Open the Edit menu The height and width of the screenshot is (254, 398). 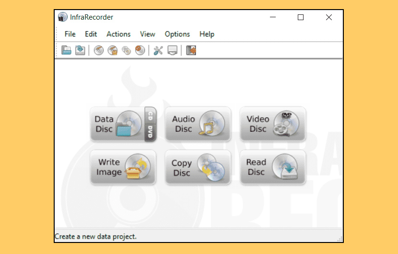[91, 34]
